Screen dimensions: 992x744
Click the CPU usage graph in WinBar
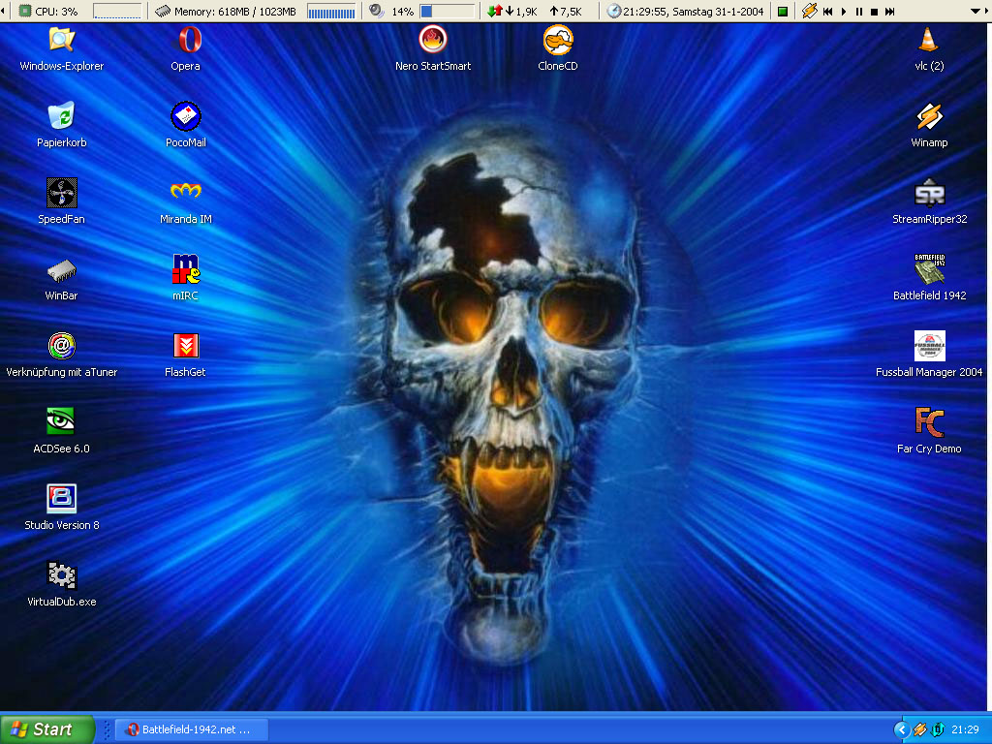(x=117, y=11)
